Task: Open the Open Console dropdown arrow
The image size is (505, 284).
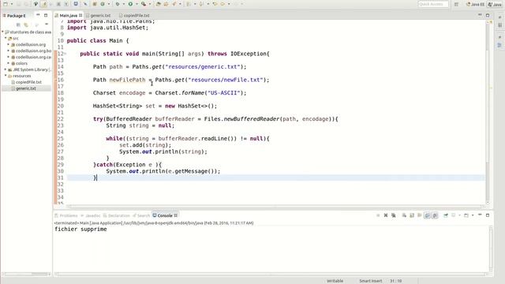Action: tap(473, 215)
